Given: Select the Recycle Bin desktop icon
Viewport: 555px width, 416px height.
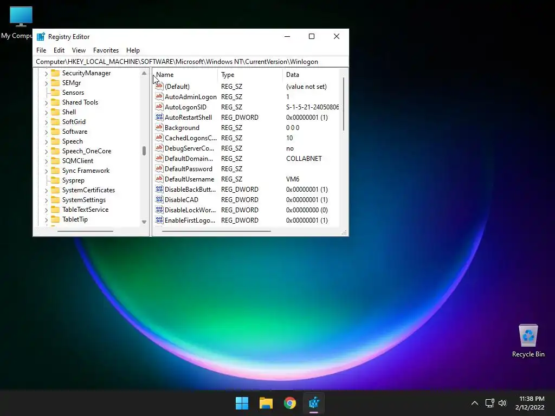Looking at the screenshot, I should coord(528,341).
